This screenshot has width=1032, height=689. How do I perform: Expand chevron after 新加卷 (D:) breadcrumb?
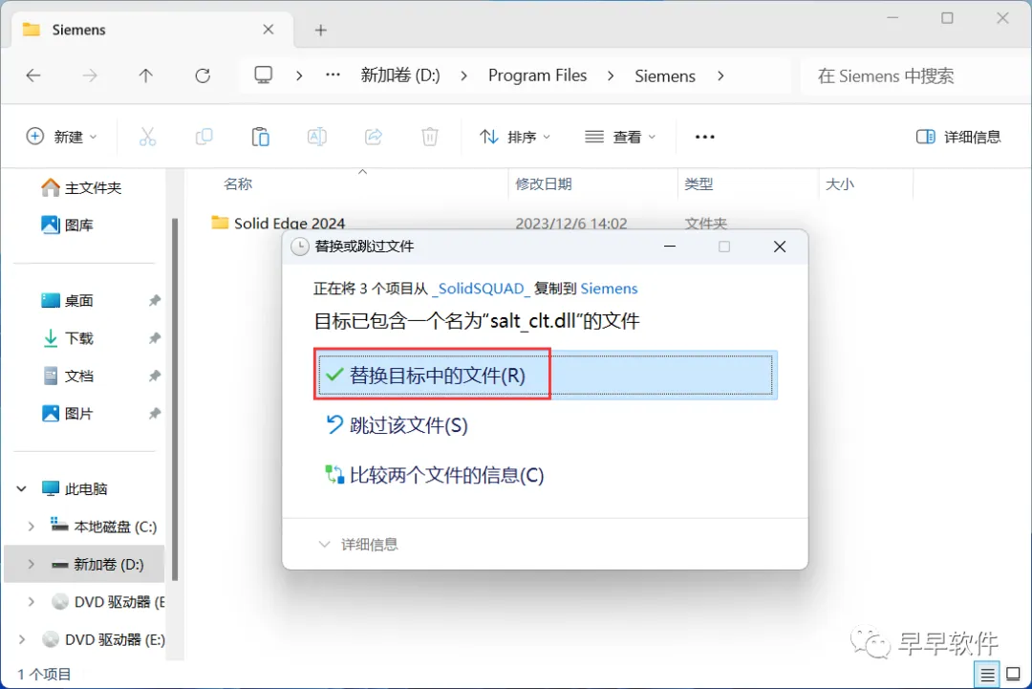tap(464, 75)
